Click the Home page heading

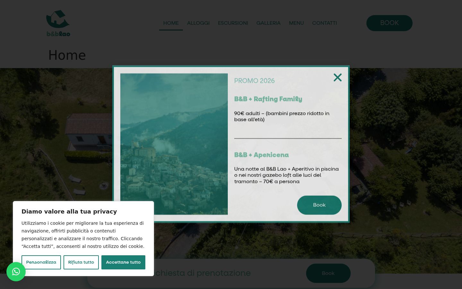(x=67, y=55)
